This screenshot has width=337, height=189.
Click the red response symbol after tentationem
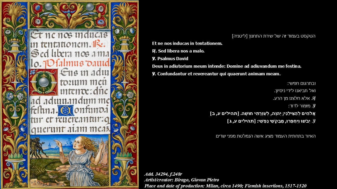click(99, 45)
